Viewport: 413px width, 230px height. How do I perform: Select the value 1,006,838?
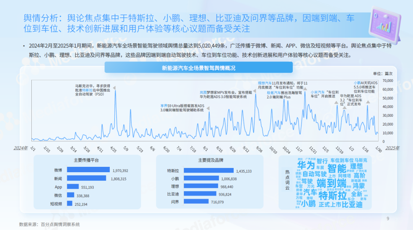(x=229, y=179)
